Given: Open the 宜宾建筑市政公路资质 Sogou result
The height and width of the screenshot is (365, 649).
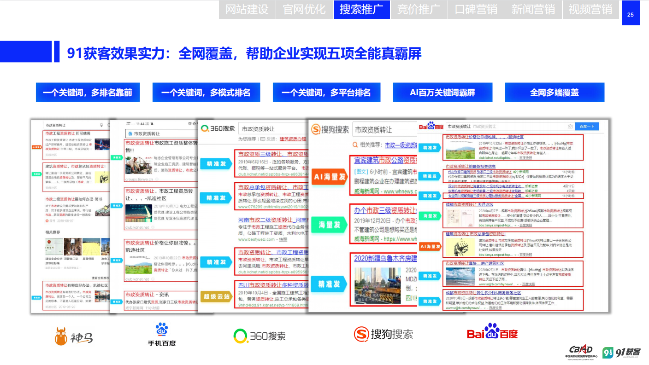Looking at the screenshot, I should coord(386,161).
